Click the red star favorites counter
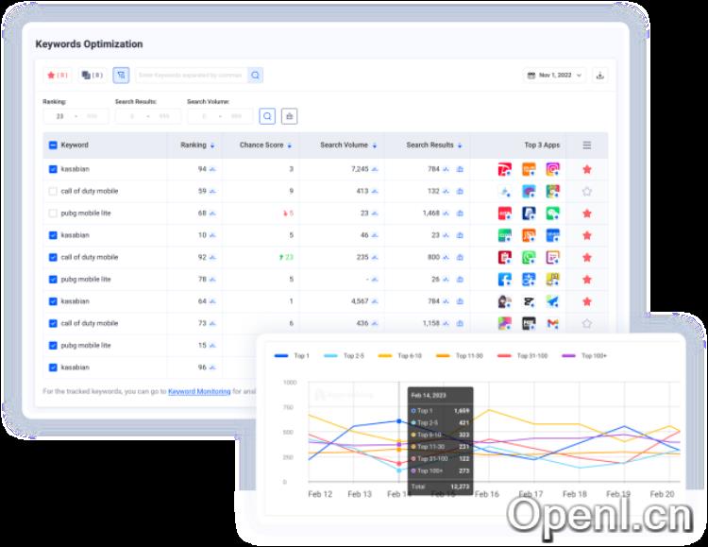 (x=57, y=75)
